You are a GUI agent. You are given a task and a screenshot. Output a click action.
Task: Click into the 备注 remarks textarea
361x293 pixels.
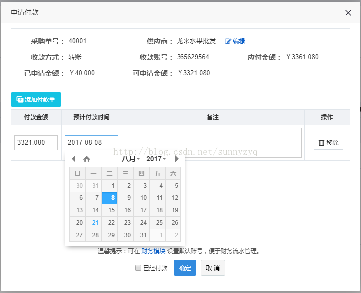(x=213, y=143)
